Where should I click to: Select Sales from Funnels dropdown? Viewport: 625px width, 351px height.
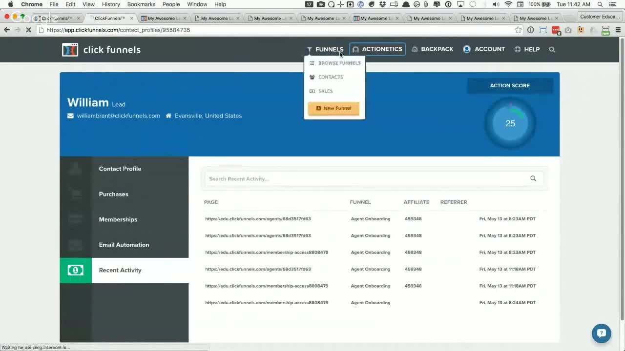(x=321, y=91)
